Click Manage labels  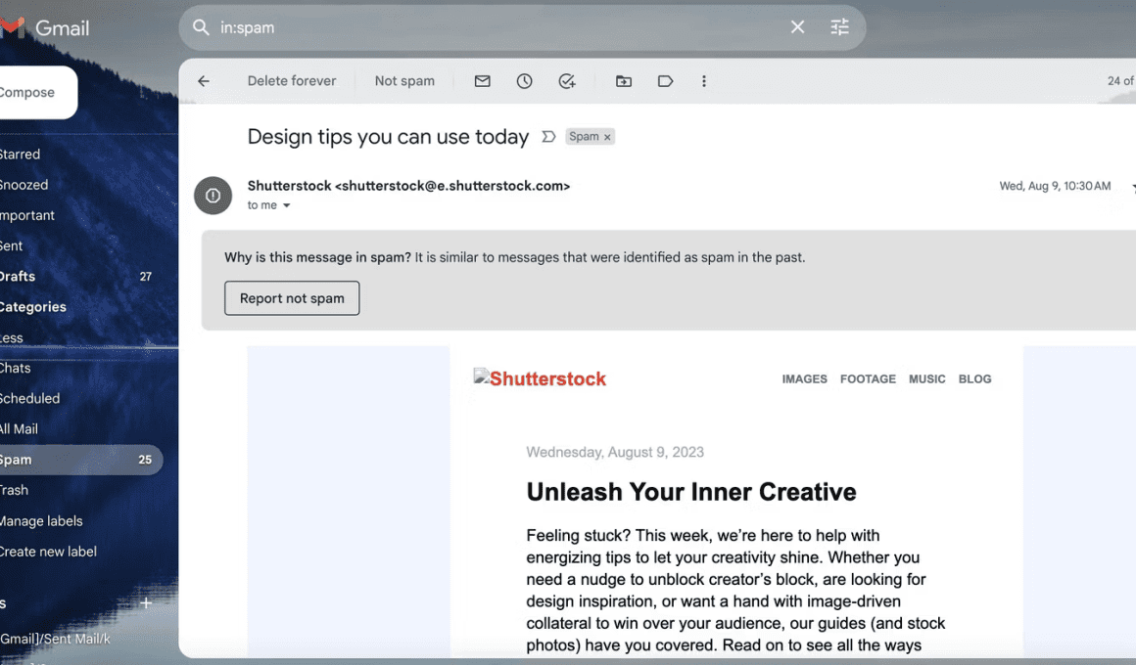coord(41,521)
